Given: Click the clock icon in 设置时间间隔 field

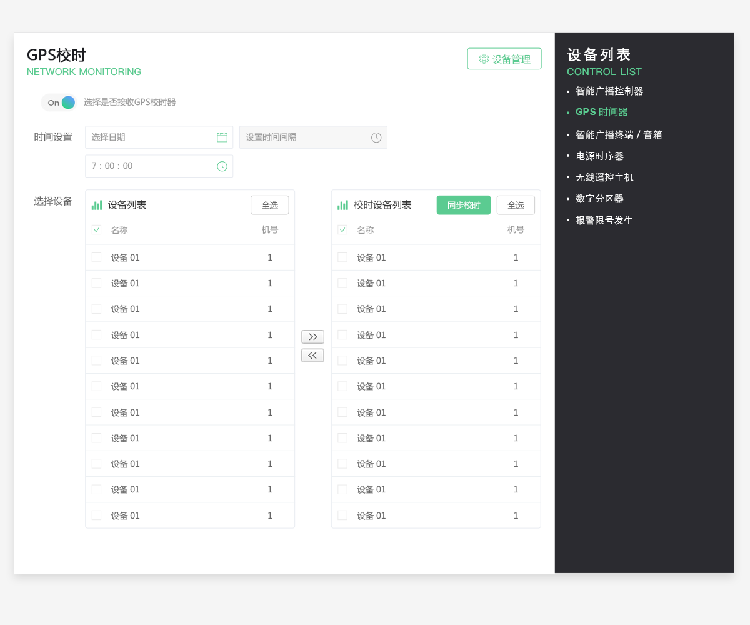Looking at the screenshot, I should coord(376,137).
